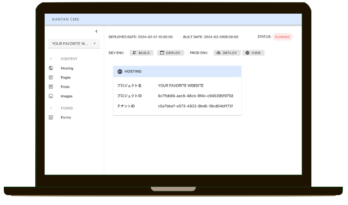
Task: Open the YOUR FAVORITE W... project dropdown
Action: pos(74,44)
